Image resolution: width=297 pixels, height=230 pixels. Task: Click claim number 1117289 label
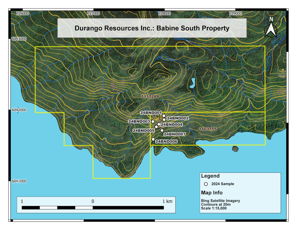coord(150,97)
